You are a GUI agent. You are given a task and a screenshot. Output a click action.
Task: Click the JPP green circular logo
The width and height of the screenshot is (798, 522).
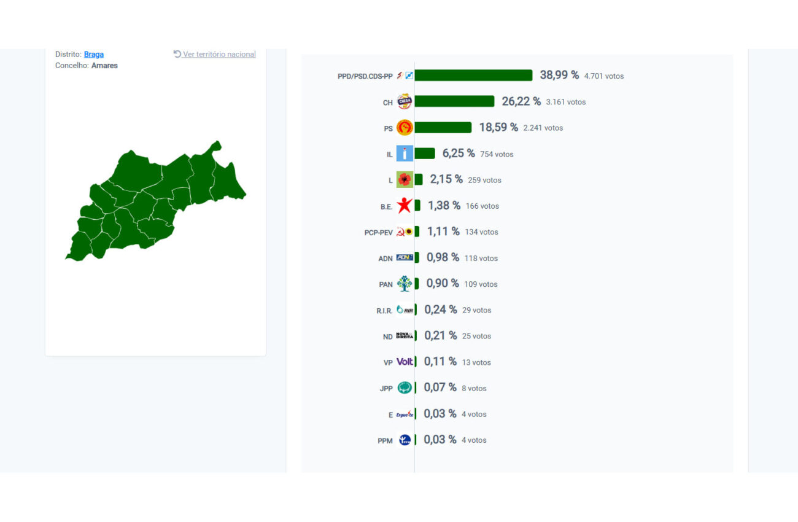[405, 388]
